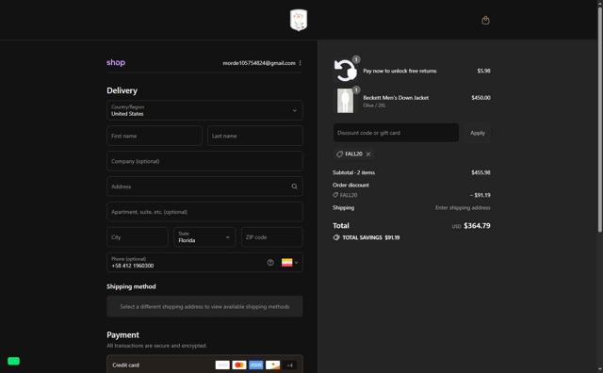Focus the First name field
Viewport: 603px width, 373px height.
pos(155,136)
